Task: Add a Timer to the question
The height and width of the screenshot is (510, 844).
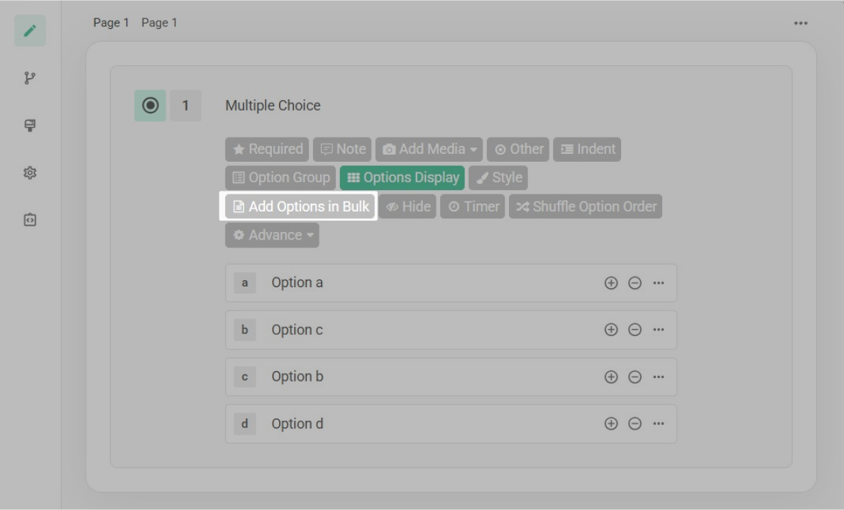Action: pyautogui.click(x=472, y=206)
